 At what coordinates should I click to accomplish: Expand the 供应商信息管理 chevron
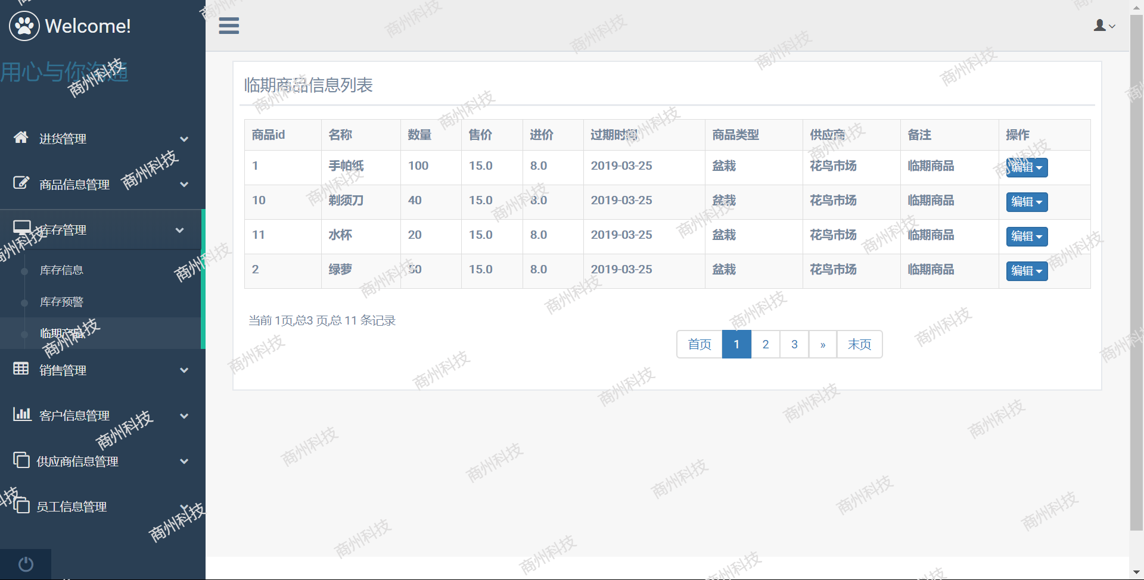point(184,461)
